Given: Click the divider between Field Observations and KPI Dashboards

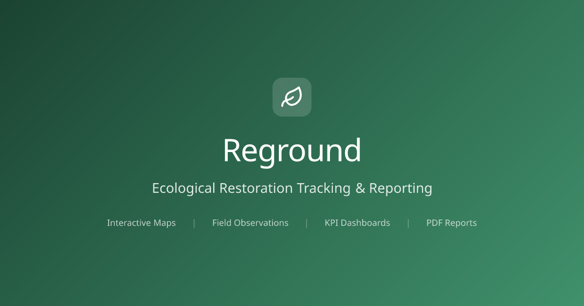Looking at the screenshot, I should (x=307, y=223).
